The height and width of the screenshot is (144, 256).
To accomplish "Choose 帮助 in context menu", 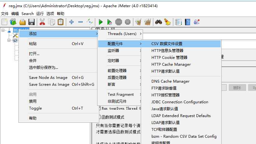I will [58, 118].
